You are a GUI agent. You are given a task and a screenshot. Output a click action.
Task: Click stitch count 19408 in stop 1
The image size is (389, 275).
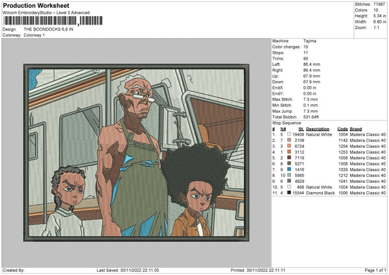[x=298, y=134]
